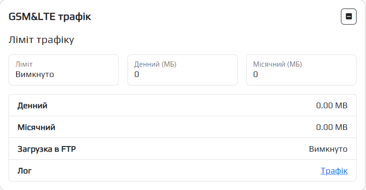Focus the Місячний (МБ) limit input
The width and height of the screenshot is (366, 190).
tap(301, 70)
